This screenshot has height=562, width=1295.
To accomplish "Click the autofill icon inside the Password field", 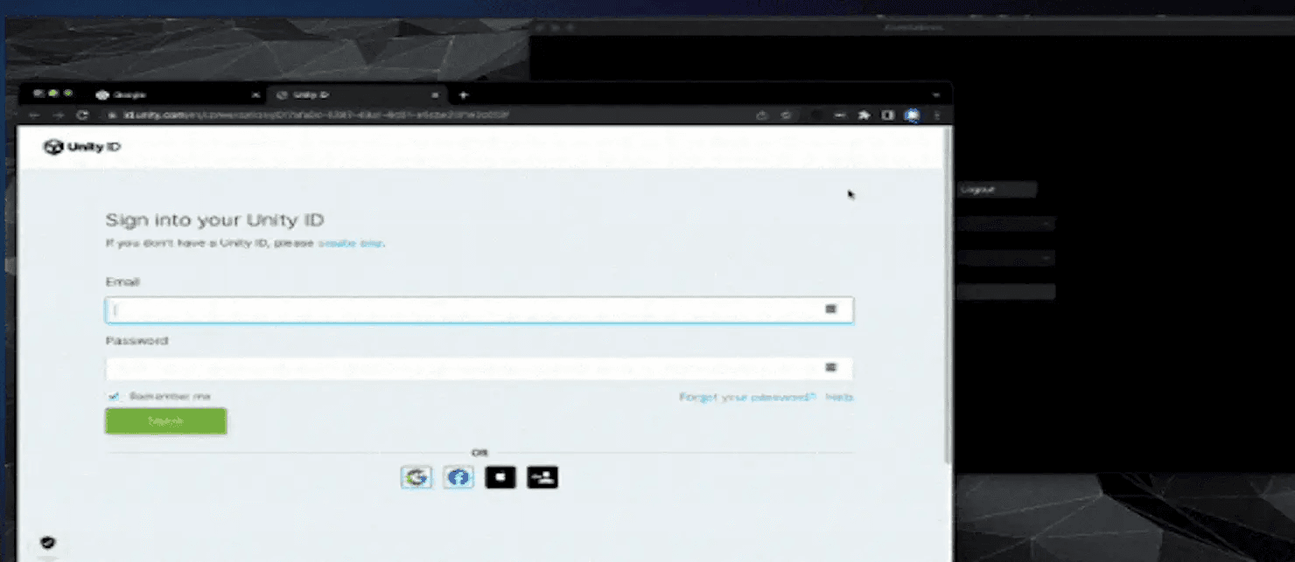I will click(x=830, y=368).
